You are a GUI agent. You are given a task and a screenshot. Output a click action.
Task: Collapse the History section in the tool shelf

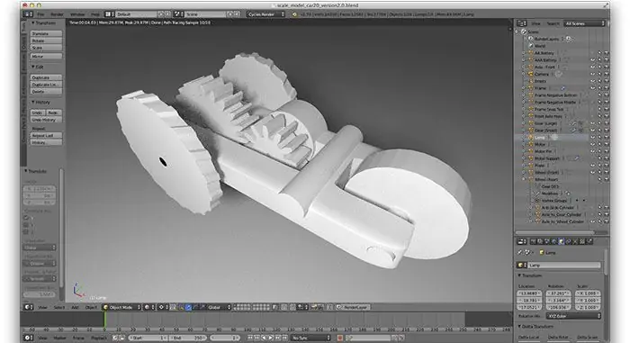coord(33,102)
